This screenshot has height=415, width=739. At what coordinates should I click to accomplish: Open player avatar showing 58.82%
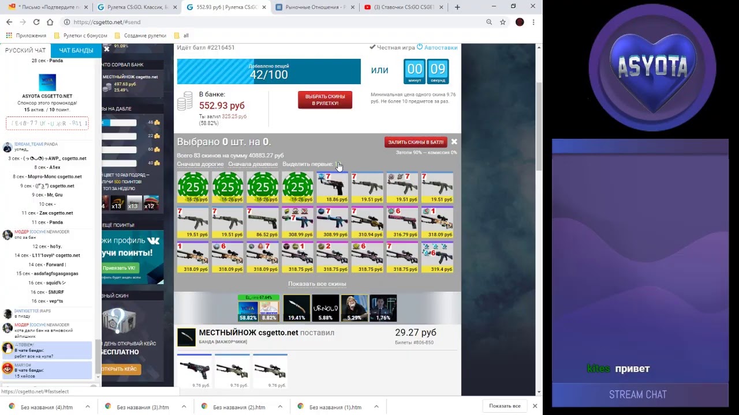point(248,311)
